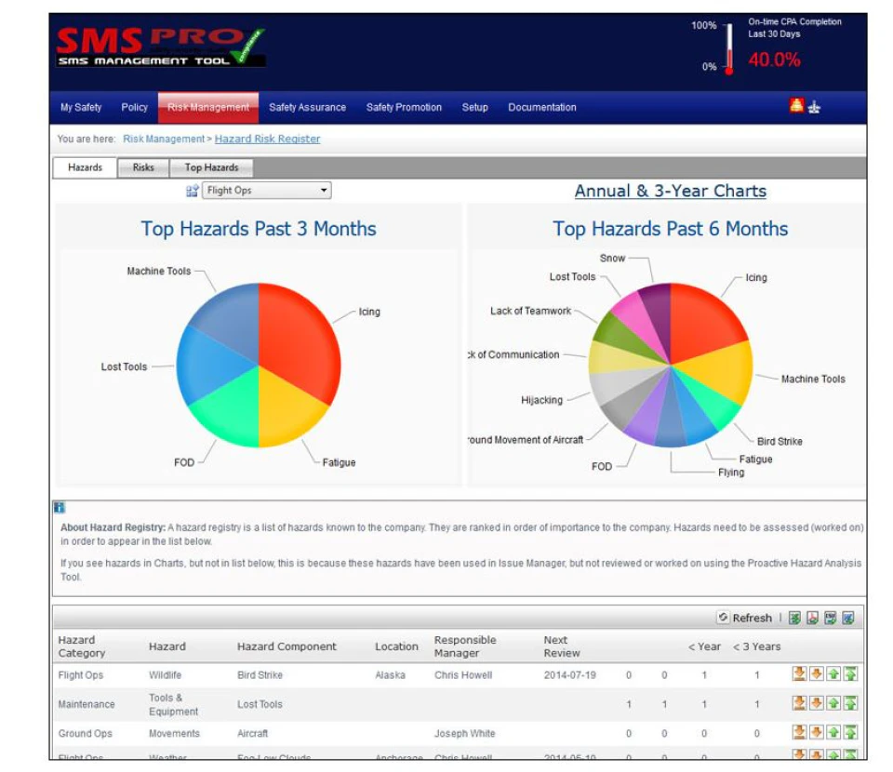Viewport: 893px width, 772px height.
Task: Open the Flight Ops department dropdown
Action: point(265,190)
